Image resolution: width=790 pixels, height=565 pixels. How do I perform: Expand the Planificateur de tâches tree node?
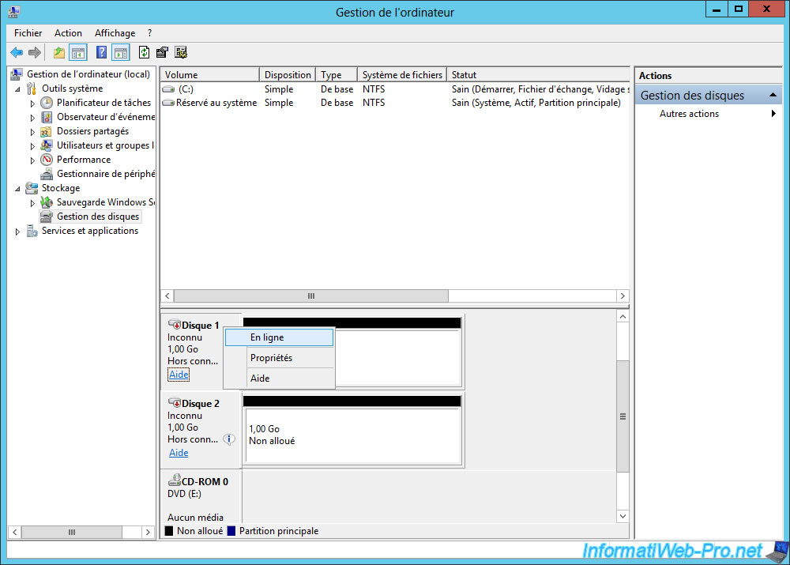pyautogui.click(x=32, y=104)
